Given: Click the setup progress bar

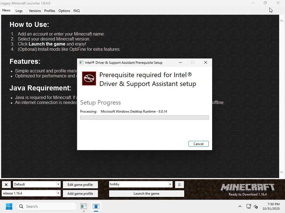Looking at the screenshot, I should (144, 117).
